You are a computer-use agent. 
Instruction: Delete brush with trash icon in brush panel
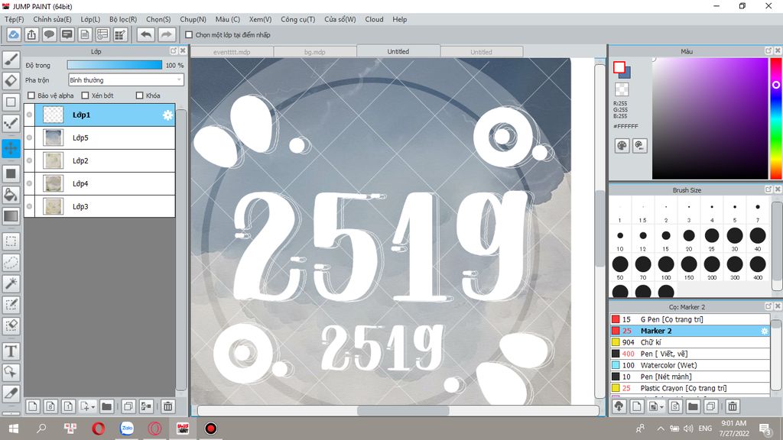point(732,406)
